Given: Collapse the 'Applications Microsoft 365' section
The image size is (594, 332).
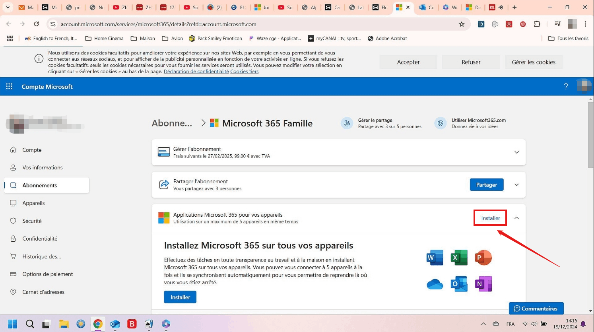Looking at the screenshot, I should click(516, 218).
